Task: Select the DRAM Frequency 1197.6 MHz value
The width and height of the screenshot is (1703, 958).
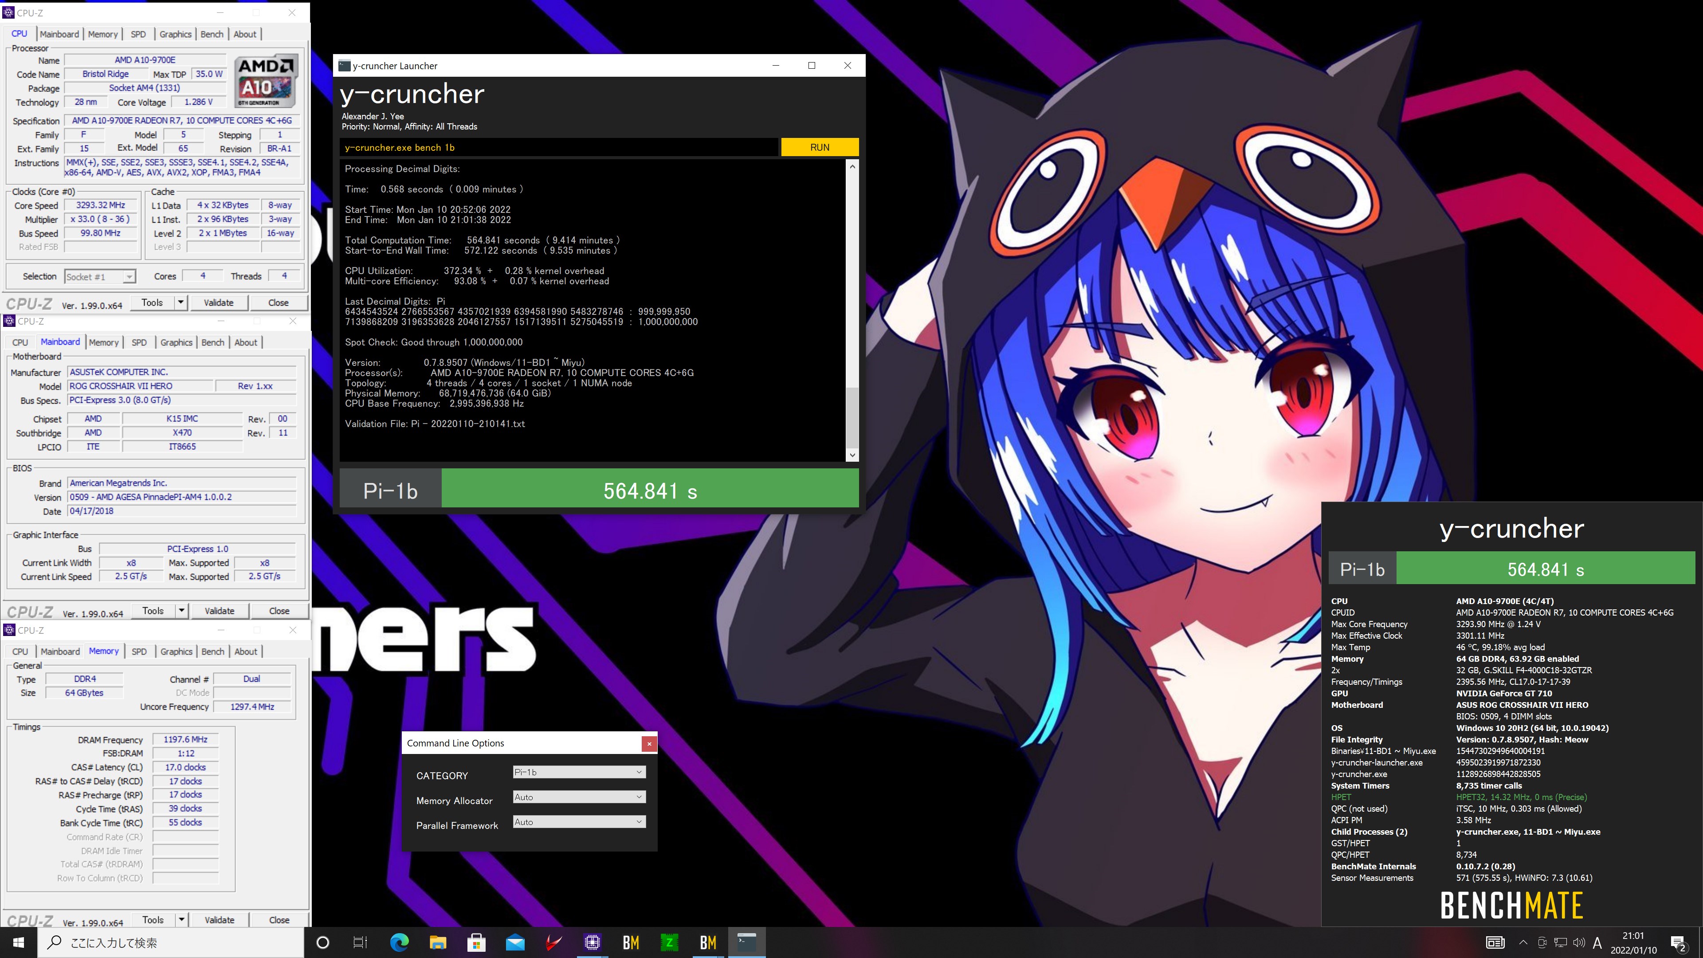Action: coord(186,739)
